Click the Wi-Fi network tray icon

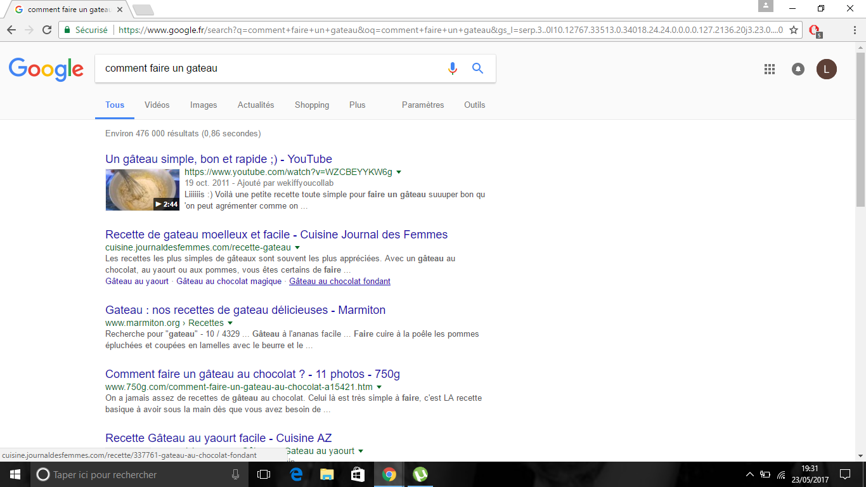[x=782, y=474]
